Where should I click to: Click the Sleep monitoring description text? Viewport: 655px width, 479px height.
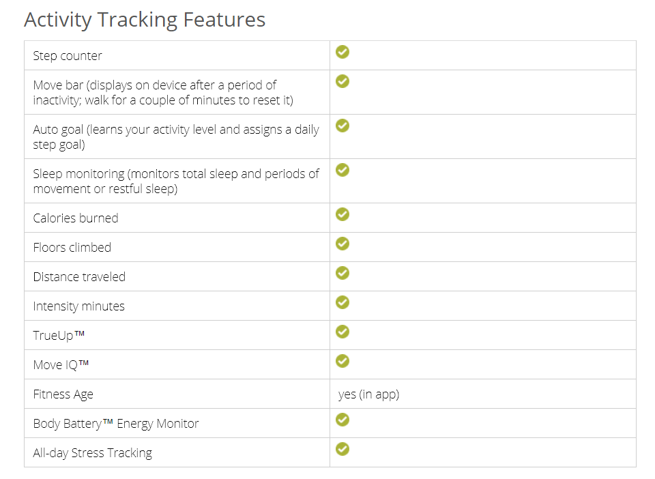175,181
